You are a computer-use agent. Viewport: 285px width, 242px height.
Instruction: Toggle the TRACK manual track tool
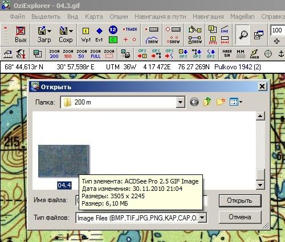tap(130, 30)
